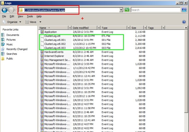Select the Music favorite link
Image resolution: width=189 pixels, height=132 pixels.
[x=9, y=44]
